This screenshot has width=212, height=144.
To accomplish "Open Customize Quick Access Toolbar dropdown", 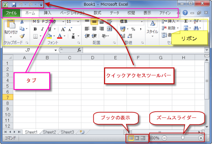I will (x=41, y=5).
